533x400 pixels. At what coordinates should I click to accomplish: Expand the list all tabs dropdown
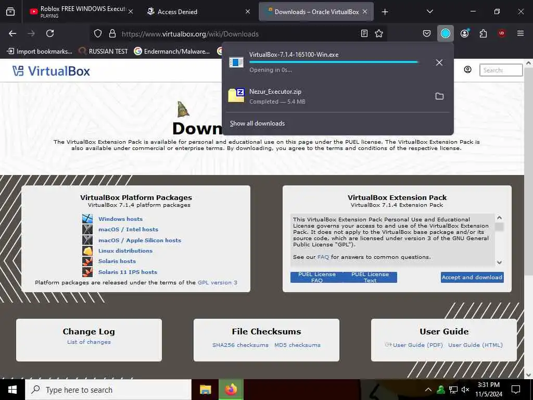(x=429, y=11)
